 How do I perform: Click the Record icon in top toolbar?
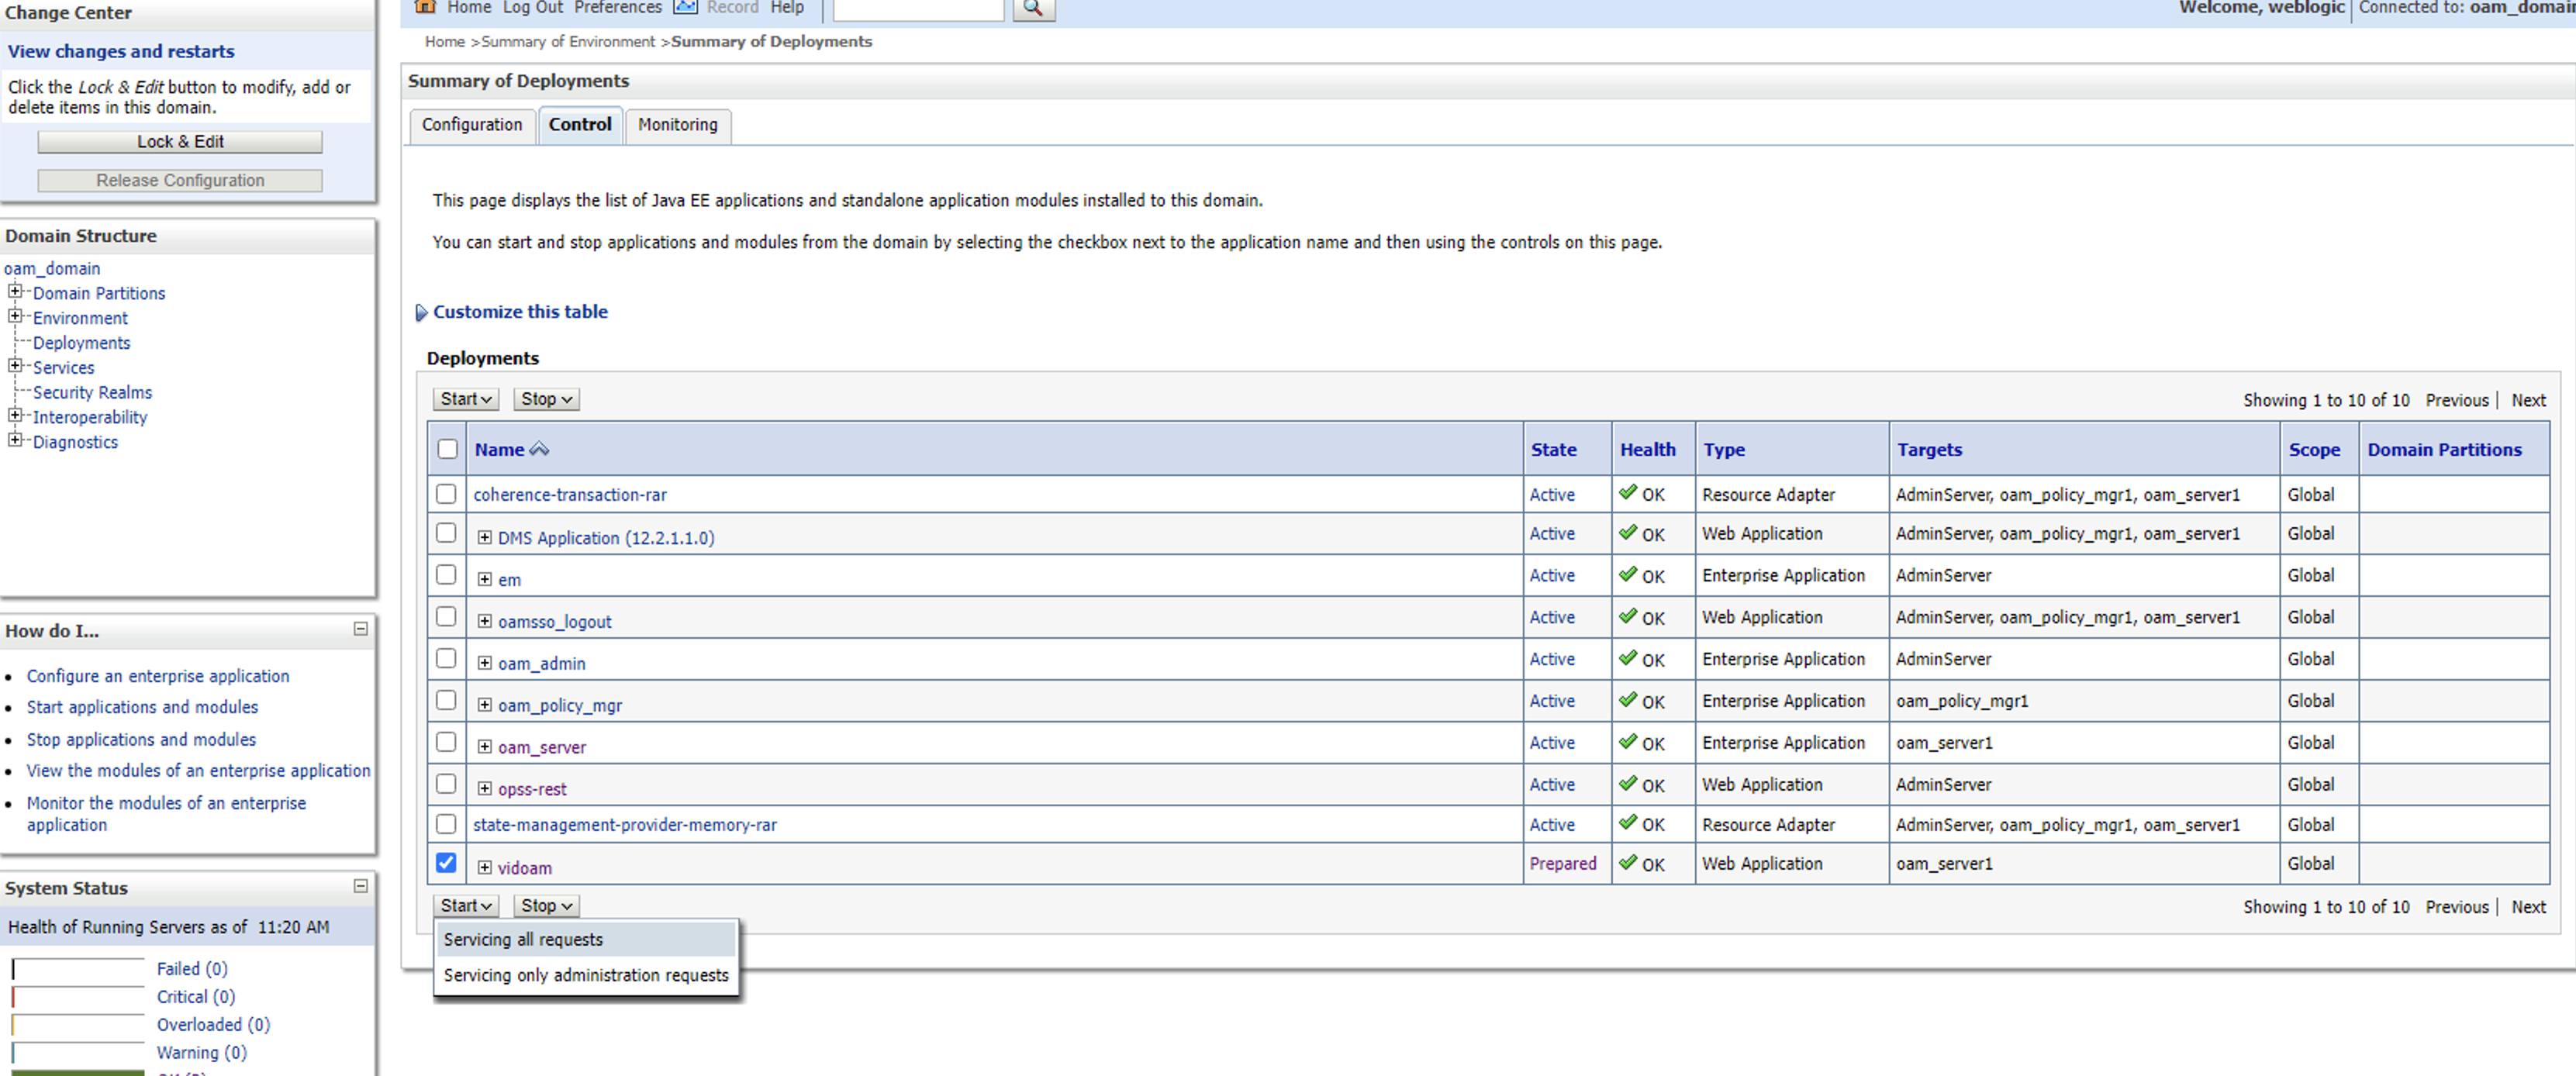[685, 7]
